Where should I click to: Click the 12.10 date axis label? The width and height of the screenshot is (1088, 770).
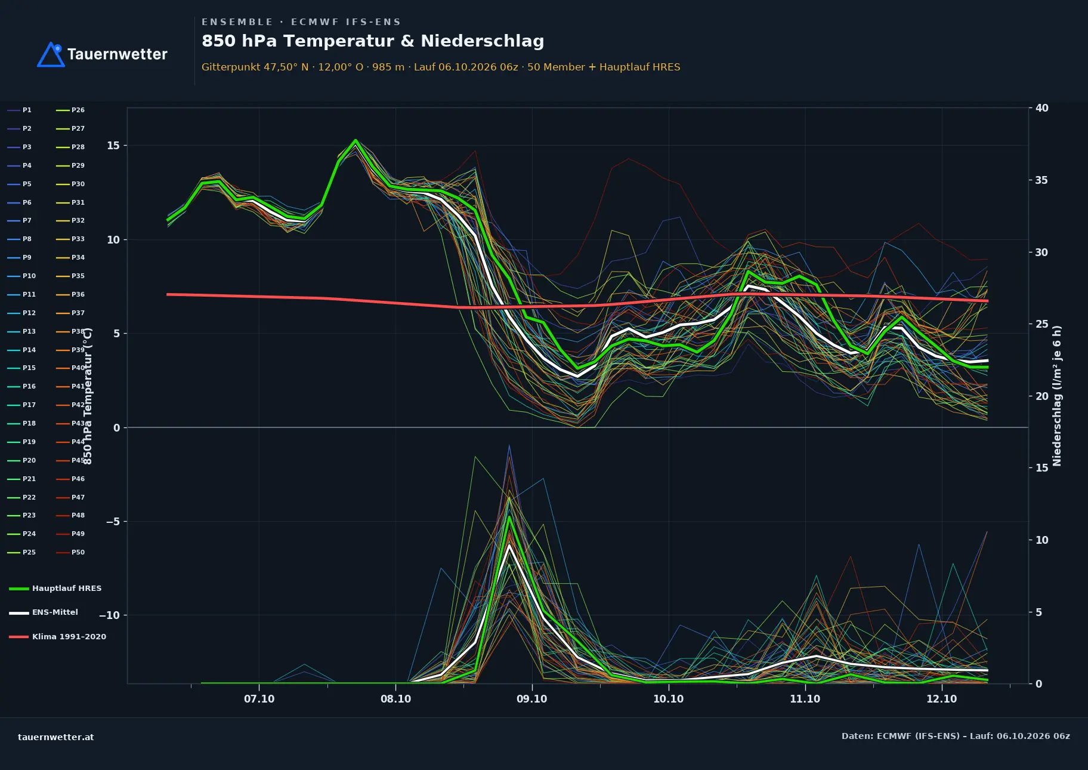(942, 699)
